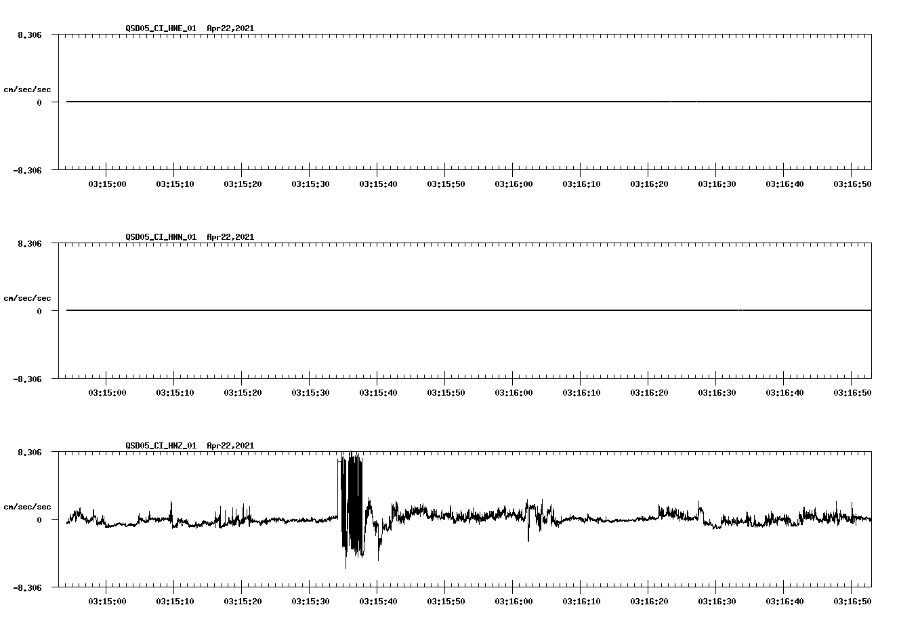
Task: Click the zero label on the HNZ amplitude axis
Action: 37,519
